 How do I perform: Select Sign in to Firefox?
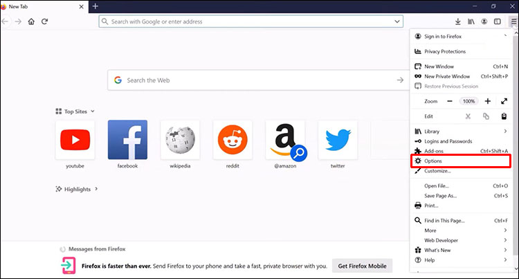coord(461,37)
